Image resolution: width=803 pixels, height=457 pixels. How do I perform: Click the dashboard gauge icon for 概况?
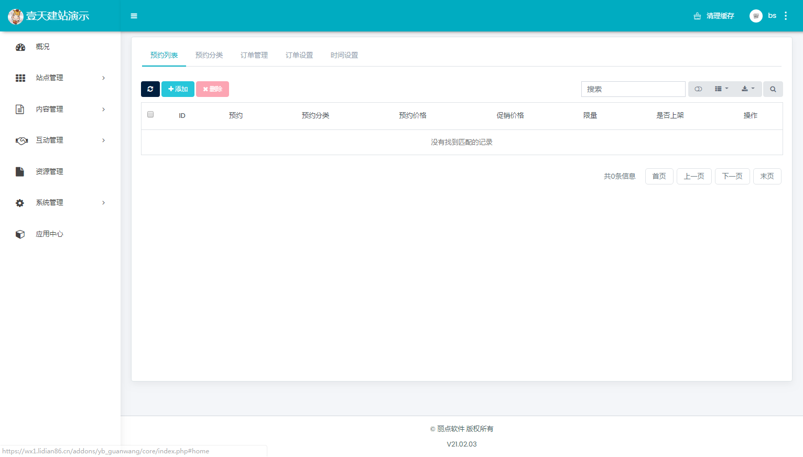[20, 47]
